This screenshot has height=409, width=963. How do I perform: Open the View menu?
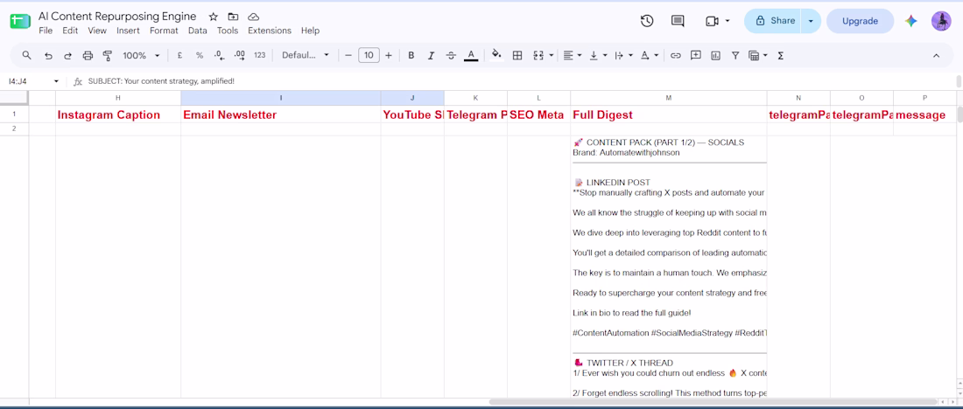click(97, 31)
